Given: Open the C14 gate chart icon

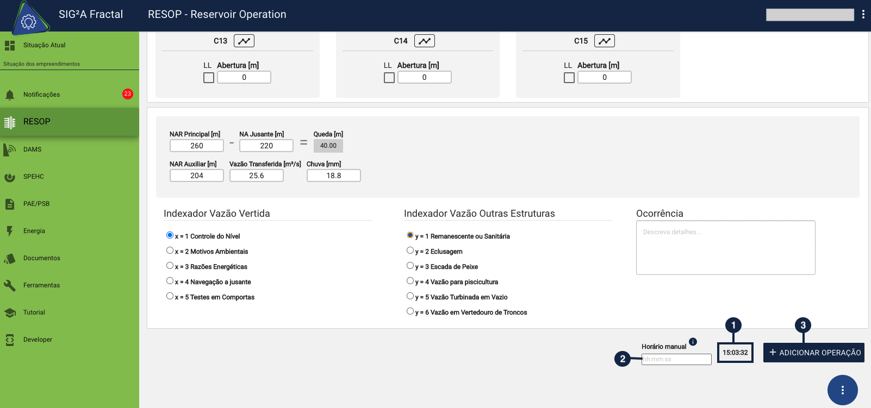Looking at the screenshot, I should [x=425, y=41].
